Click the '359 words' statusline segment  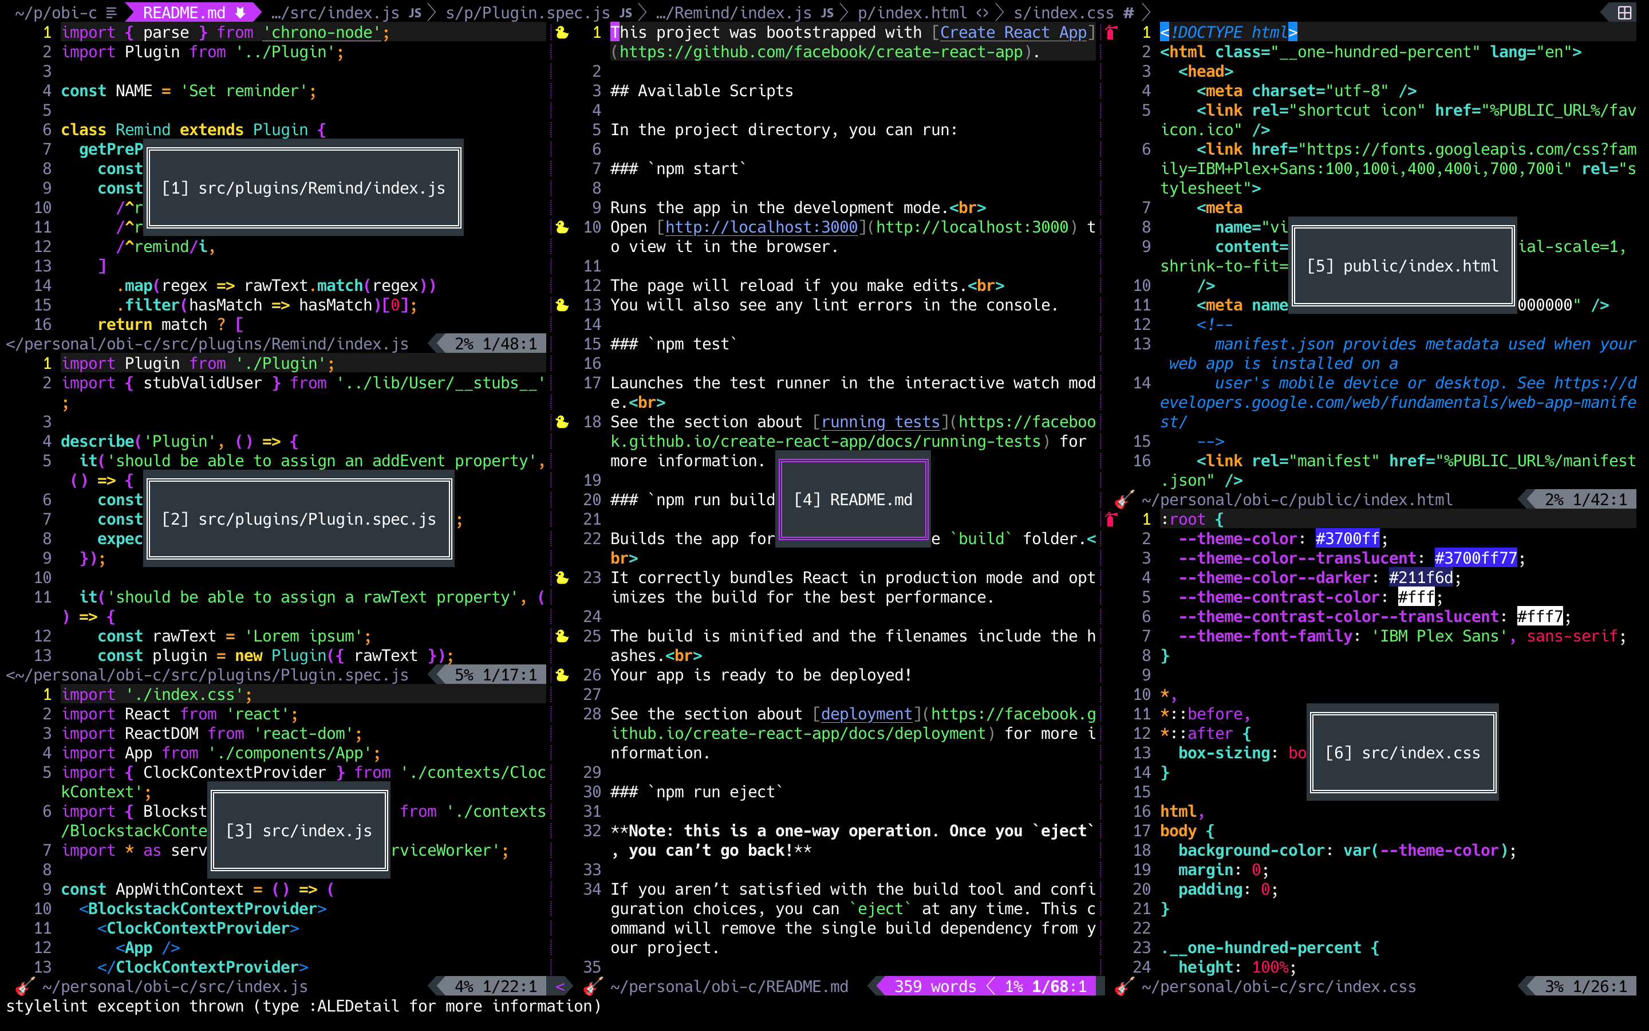click(x=935, y=986)
